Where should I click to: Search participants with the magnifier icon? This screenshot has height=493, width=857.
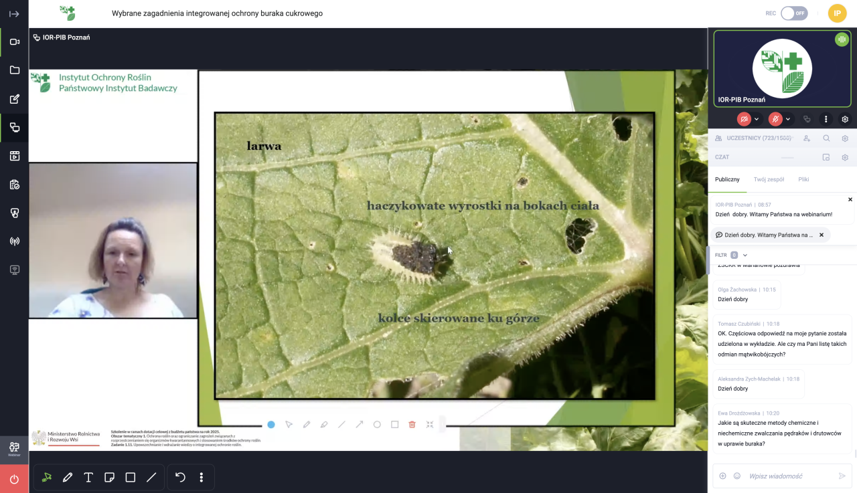pos(826,138)
